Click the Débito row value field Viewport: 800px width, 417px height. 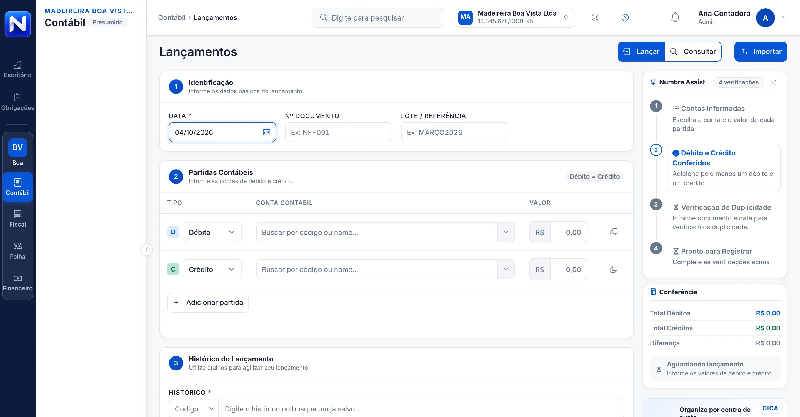coord(568,232)
